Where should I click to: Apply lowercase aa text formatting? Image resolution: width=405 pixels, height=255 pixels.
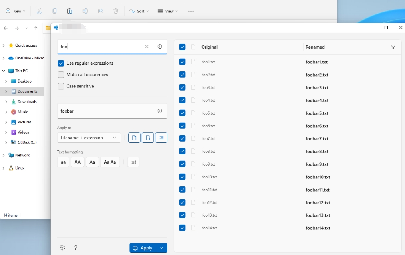(63, 162)
